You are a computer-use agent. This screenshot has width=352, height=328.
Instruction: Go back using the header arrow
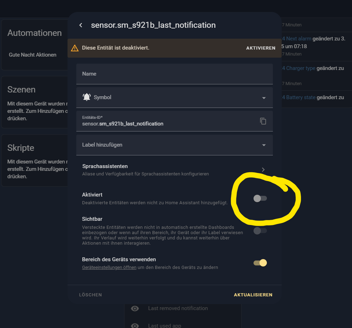(x=81, y=25)
